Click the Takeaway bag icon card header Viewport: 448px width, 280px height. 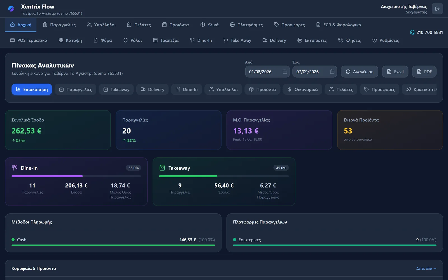162,168
